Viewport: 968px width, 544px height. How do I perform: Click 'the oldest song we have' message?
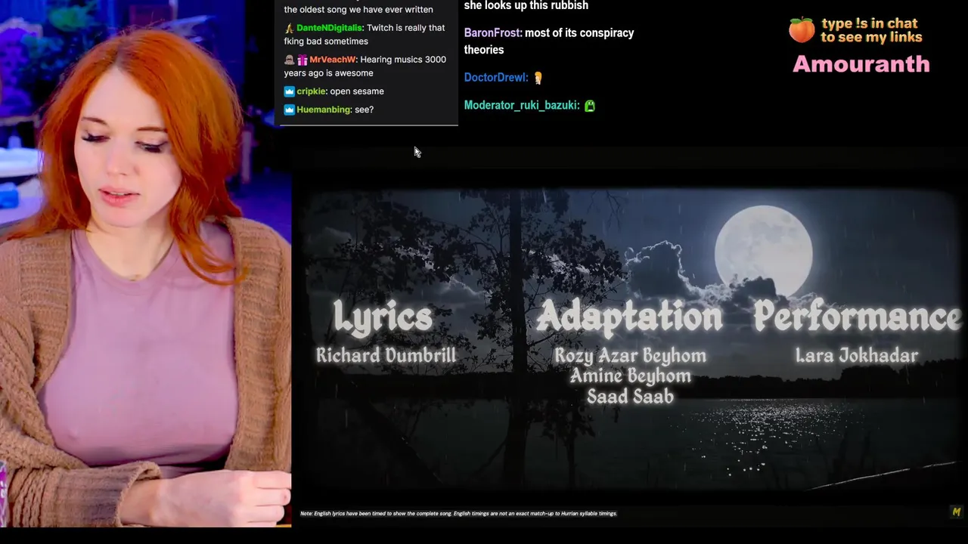pyautogui.click(x=358, y=10)
